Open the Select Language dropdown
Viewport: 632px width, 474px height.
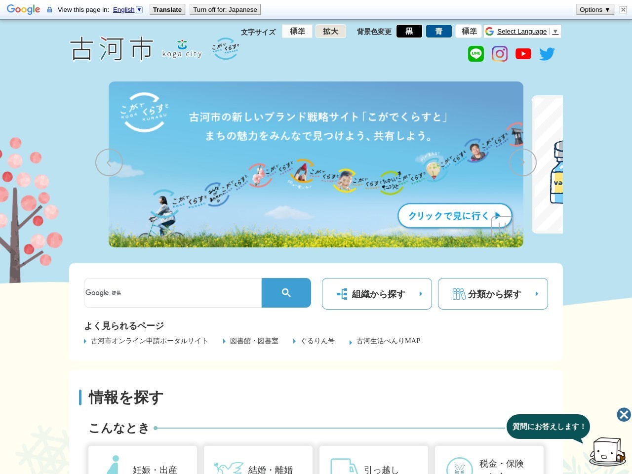point(528,31)
